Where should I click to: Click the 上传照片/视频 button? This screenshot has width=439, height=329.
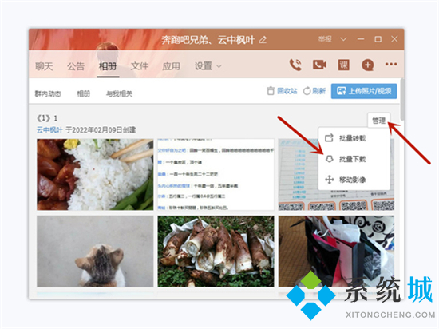coord(364,91)
